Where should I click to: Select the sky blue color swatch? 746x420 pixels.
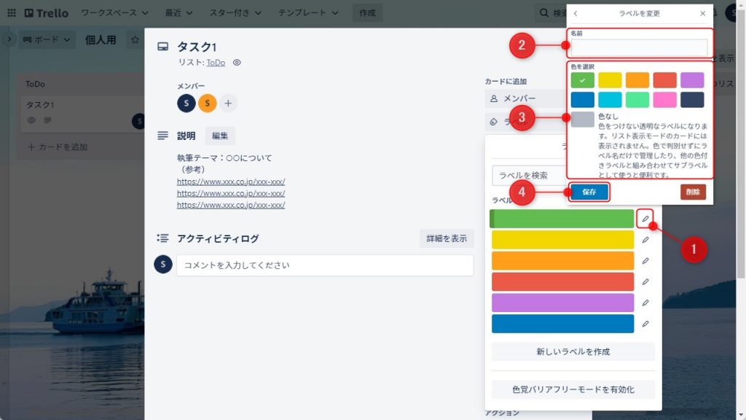pos(610,100)
